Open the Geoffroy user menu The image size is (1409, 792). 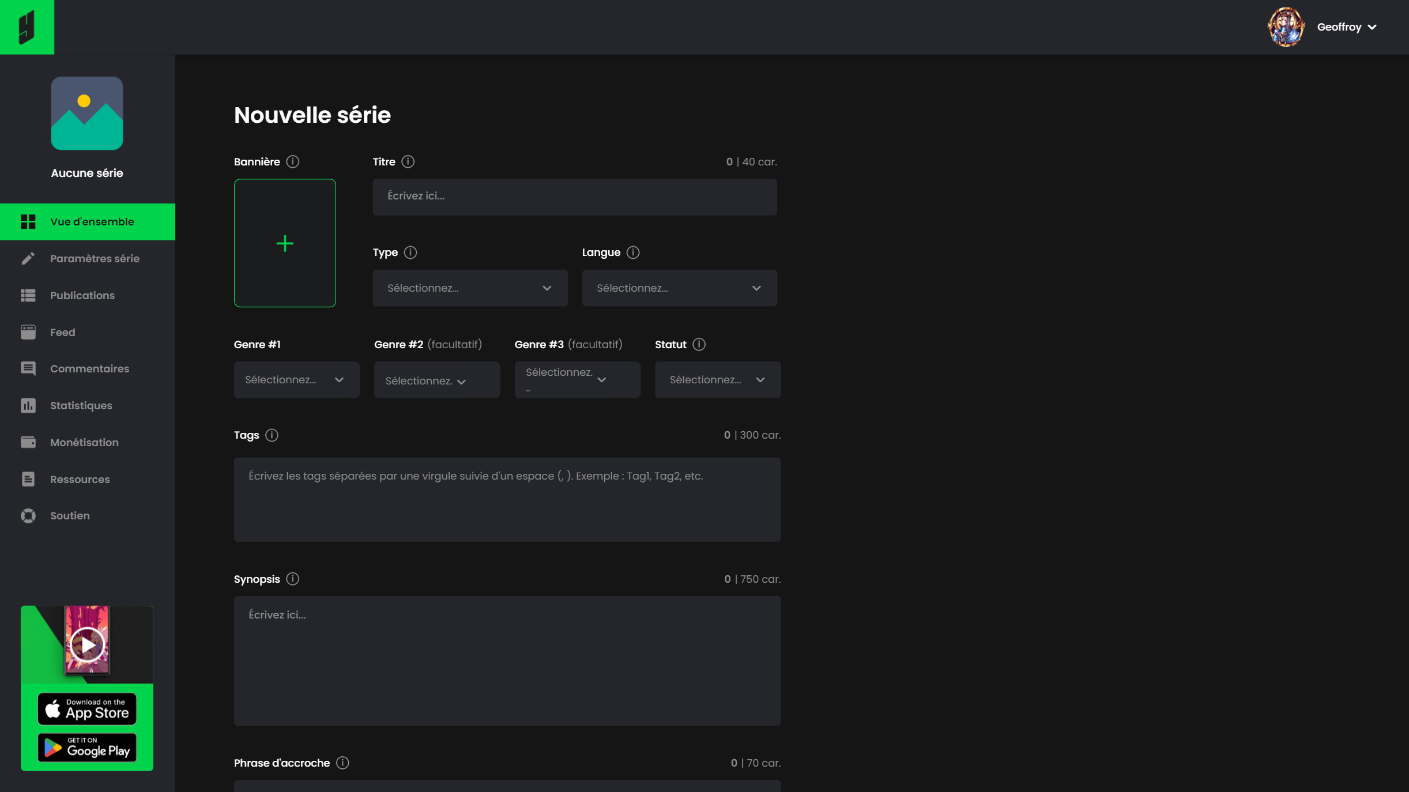(1346, 27)
